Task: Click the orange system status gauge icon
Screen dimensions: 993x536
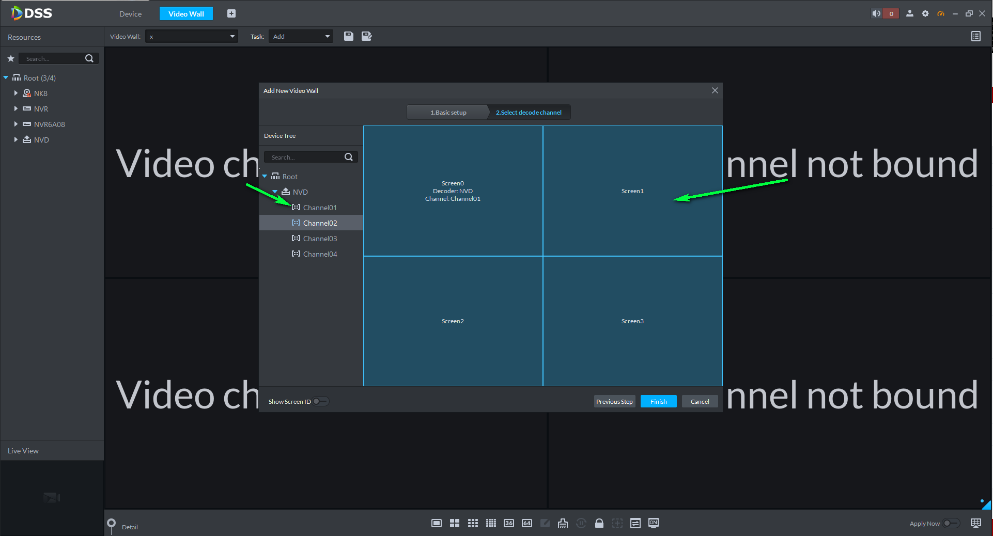Action: pyautogui.click(x=941, y=13)
